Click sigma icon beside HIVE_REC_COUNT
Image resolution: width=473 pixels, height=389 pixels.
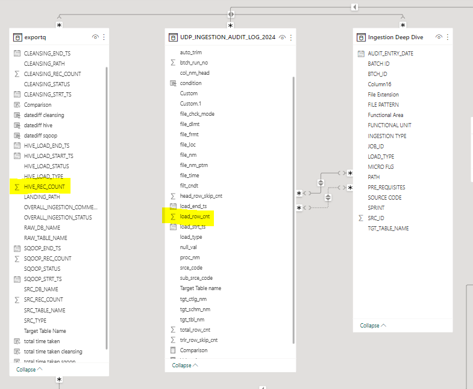(x=17, y=187)
